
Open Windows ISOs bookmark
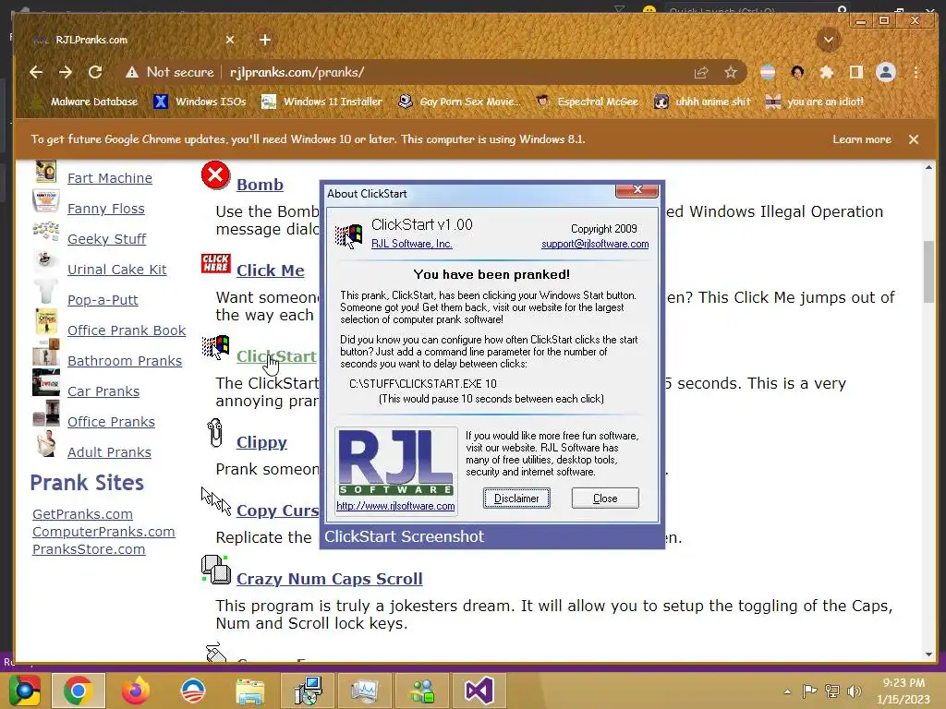200,102
